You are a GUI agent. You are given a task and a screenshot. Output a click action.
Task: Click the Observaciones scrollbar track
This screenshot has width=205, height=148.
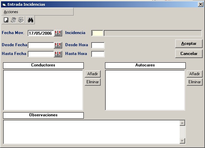[182, 132]
